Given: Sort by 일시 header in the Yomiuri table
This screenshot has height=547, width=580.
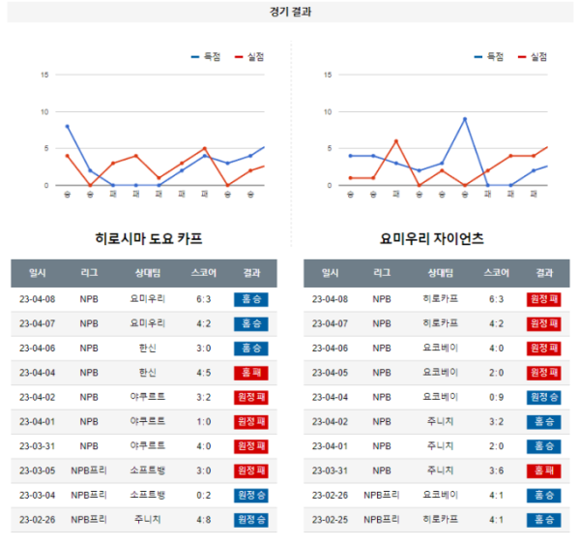Looking at the screenshot, I should 330,273.
